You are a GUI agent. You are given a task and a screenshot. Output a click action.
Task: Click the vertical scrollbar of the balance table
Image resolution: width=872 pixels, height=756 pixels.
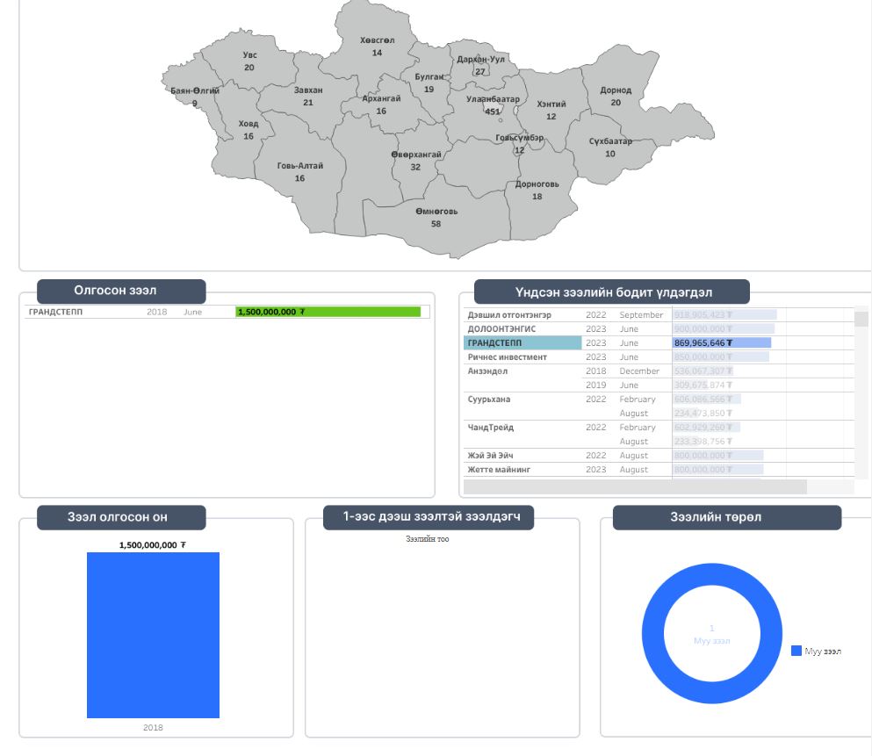861,319
